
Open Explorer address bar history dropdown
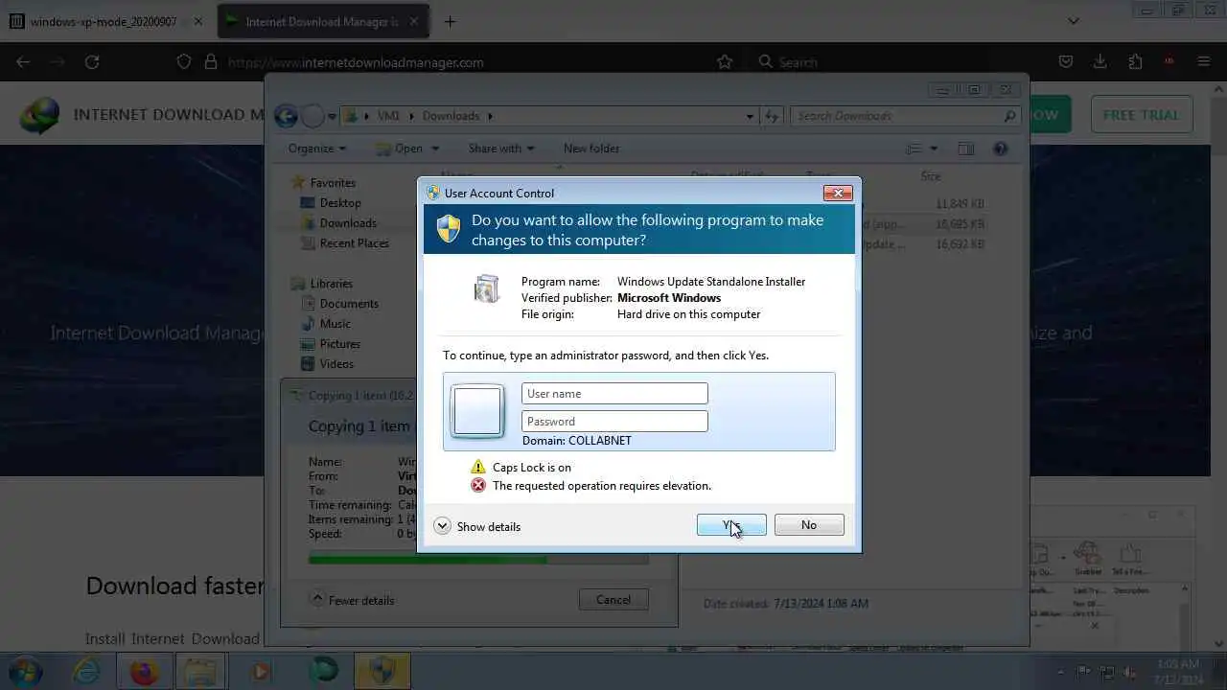(750, 116)
